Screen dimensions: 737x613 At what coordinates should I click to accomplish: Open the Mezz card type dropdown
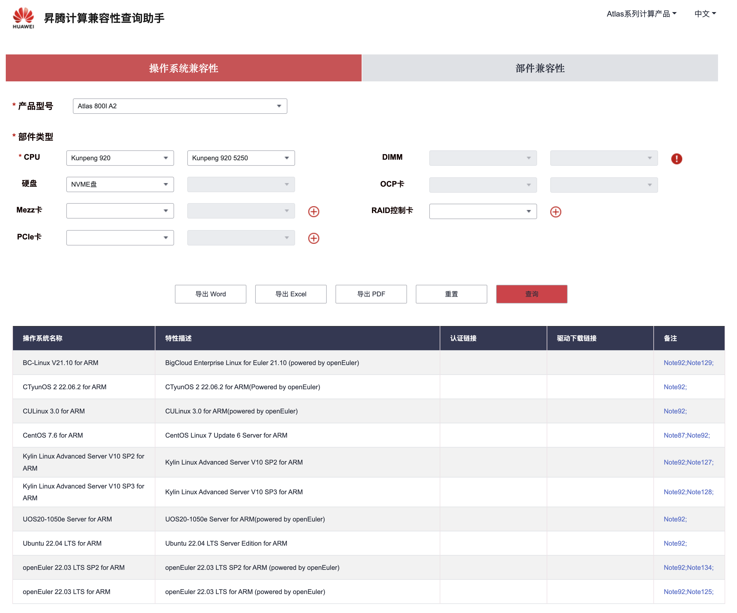(x=120, y=211)
